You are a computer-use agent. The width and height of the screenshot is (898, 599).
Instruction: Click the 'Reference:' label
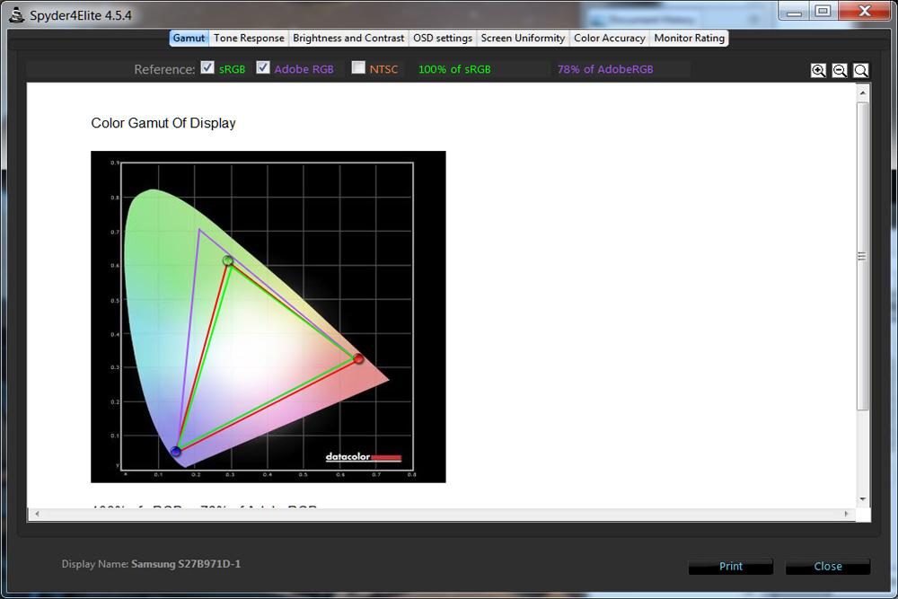(164, 69)
